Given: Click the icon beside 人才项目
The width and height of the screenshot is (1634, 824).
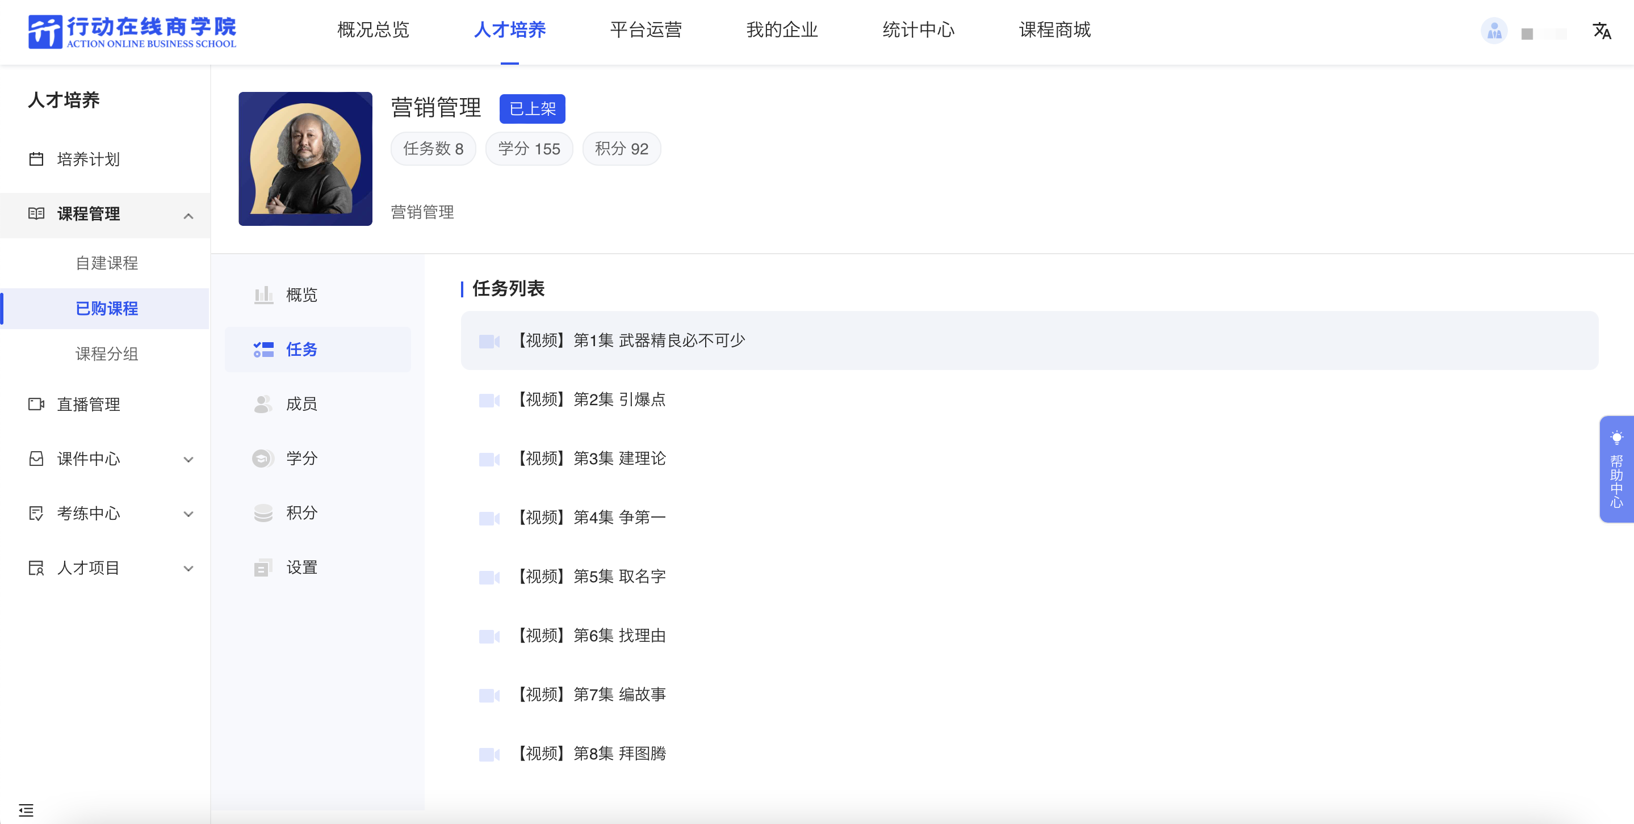Looking at the screenshot, I should pyautogui.click(x=36, y=568).
